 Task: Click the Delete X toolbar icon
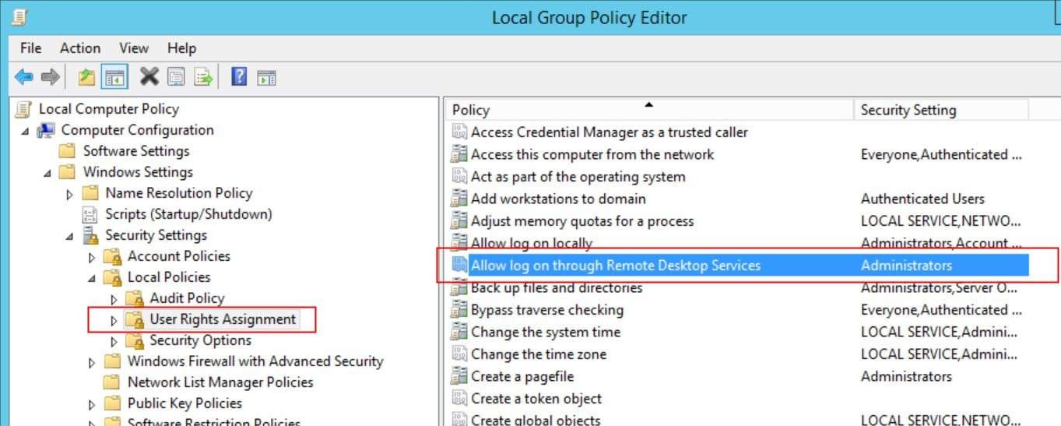pos(149,76)
